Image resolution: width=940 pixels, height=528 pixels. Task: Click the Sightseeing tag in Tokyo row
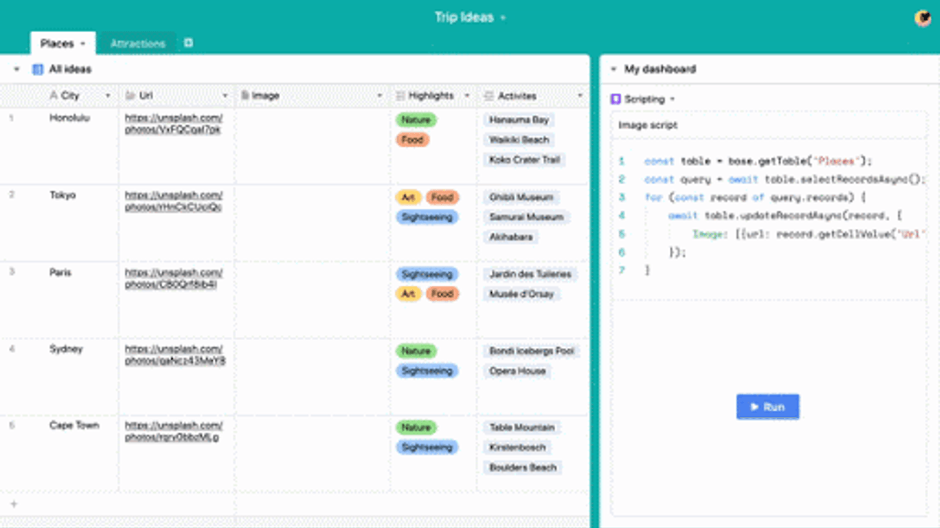pos(427,217)
